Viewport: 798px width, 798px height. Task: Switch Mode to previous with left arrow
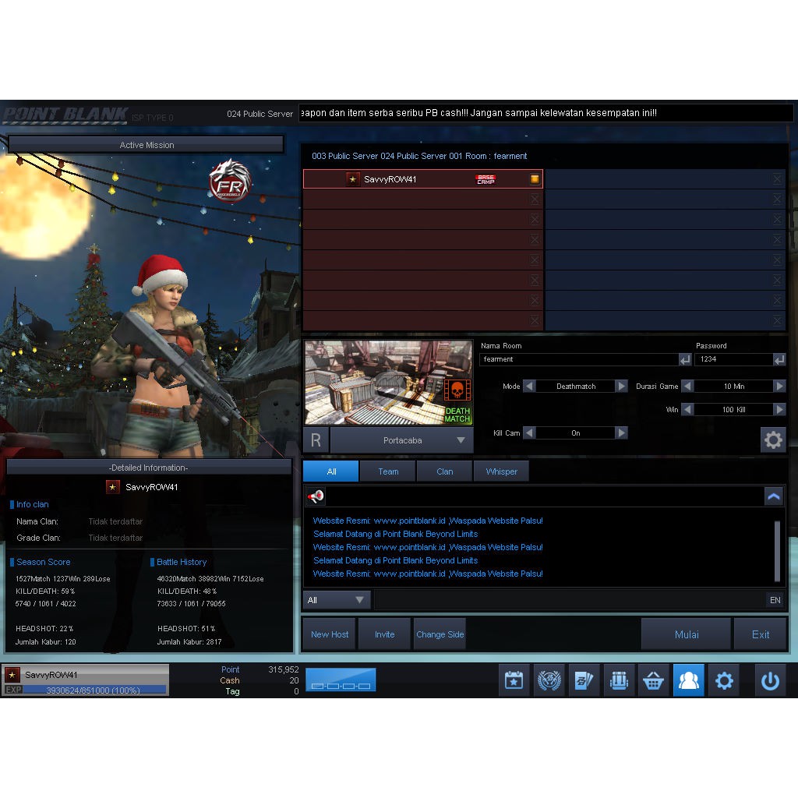tap(529, 386)
